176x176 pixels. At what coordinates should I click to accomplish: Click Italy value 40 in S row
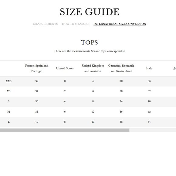pyautogui.click(x=149, y=101)
